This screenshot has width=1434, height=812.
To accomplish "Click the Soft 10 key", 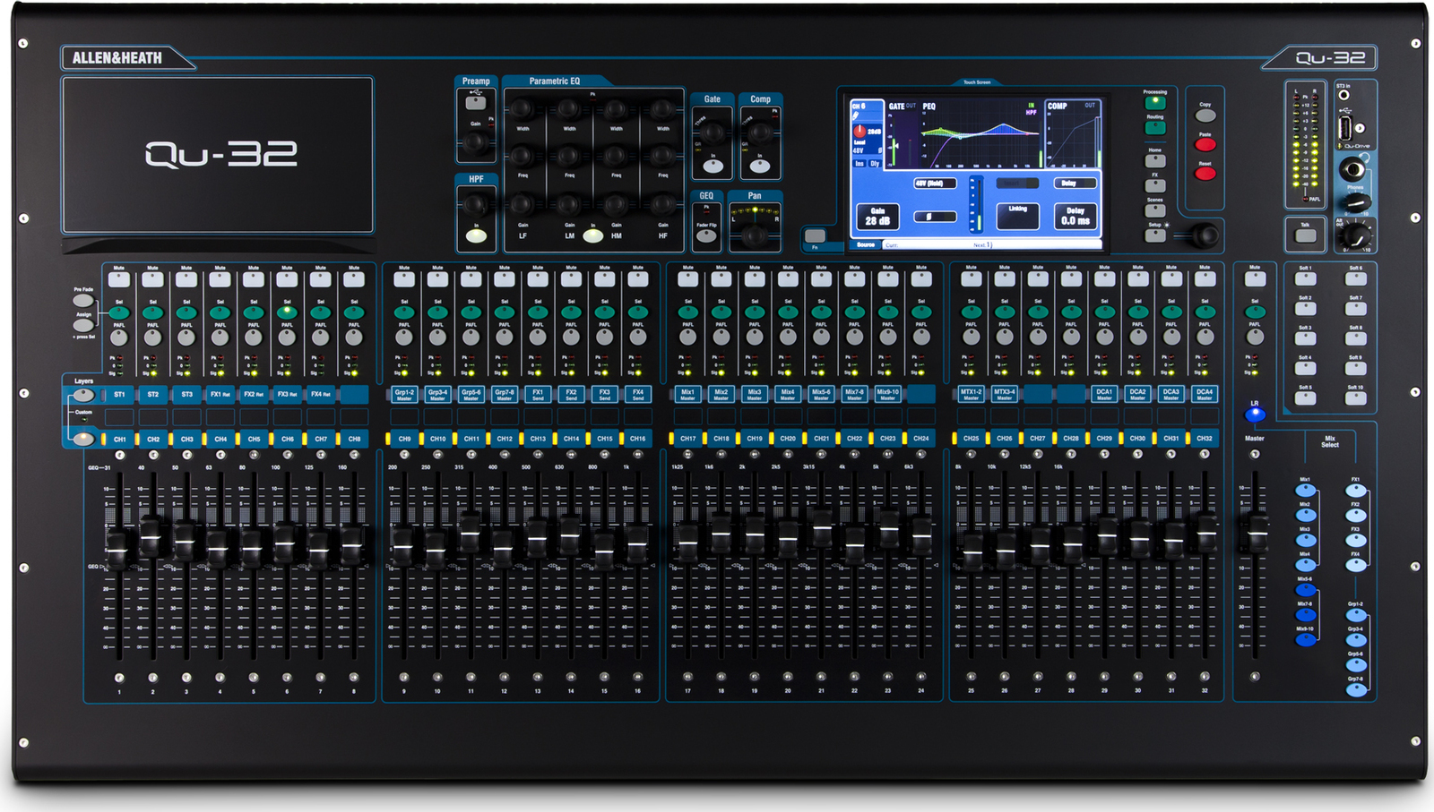I will point(1356,398).
